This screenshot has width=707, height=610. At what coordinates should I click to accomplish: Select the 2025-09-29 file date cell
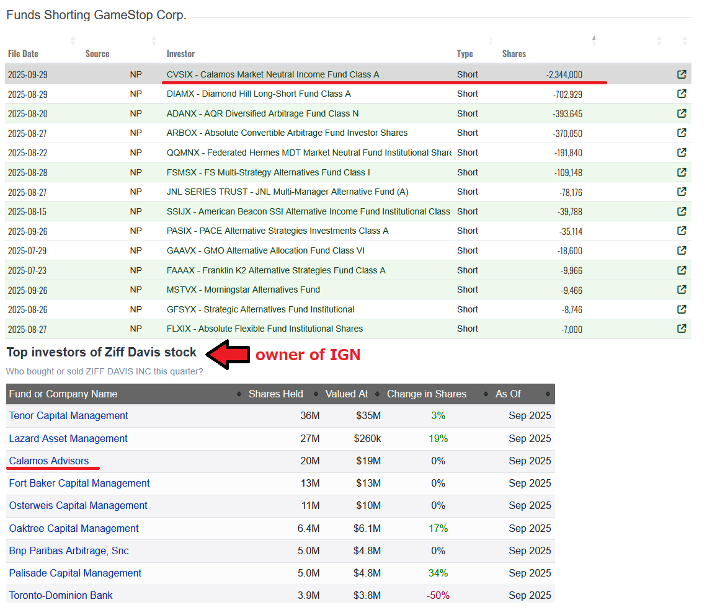click(x=27, y=75)
